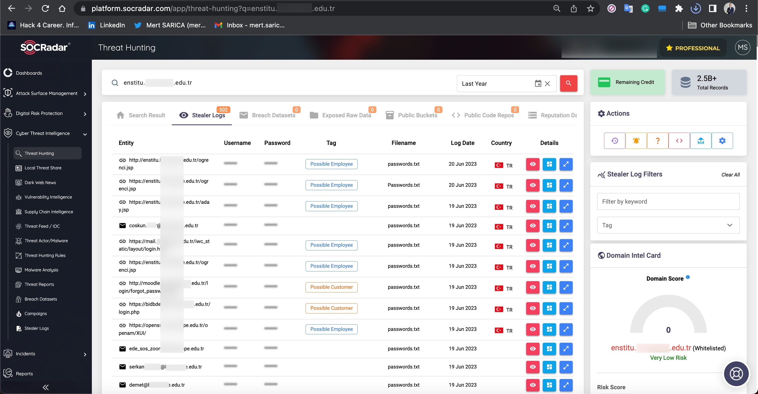758x394 pixels.
Task: Open the search history action icon
Action: coord(614,140)
